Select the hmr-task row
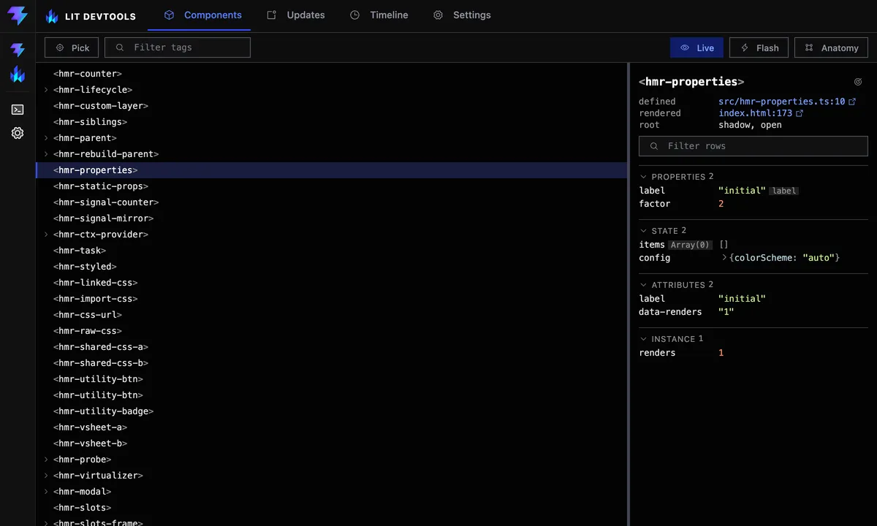877x526 pixels. (332, 251)
